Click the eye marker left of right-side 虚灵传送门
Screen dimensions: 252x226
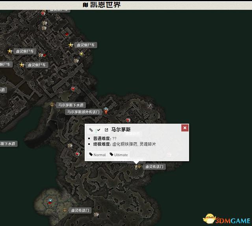(139, 166)
